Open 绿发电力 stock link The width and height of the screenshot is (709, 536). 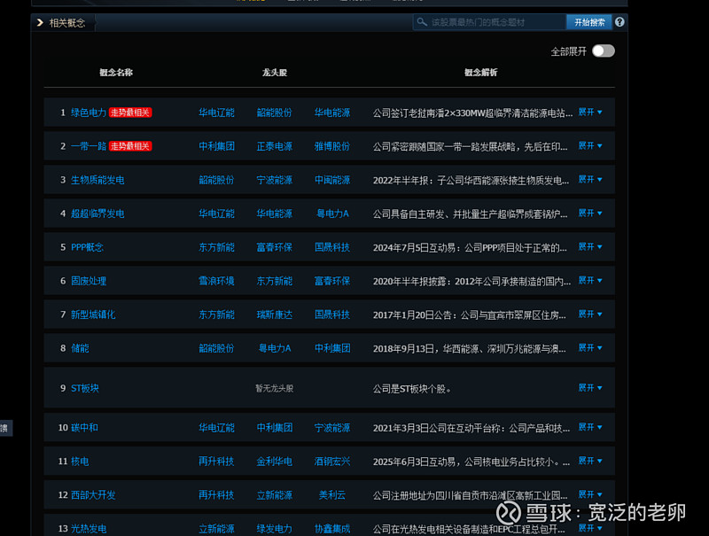pos(275,528)
